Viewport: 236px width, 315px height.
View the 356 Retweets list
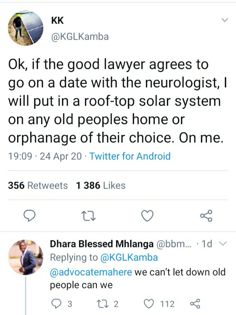pyautogui.click(x=38, y=185)
